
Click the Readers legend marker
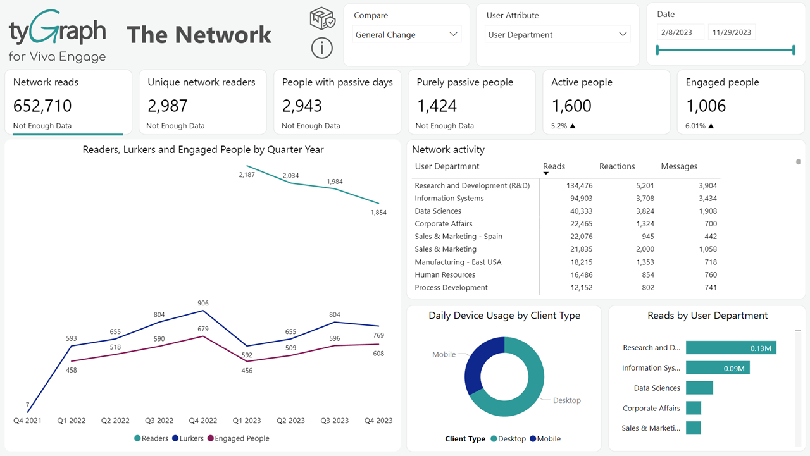137,438
